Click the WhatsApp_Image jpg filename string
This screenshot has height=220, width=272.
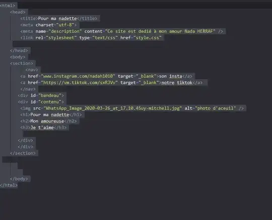click(113, 108)
